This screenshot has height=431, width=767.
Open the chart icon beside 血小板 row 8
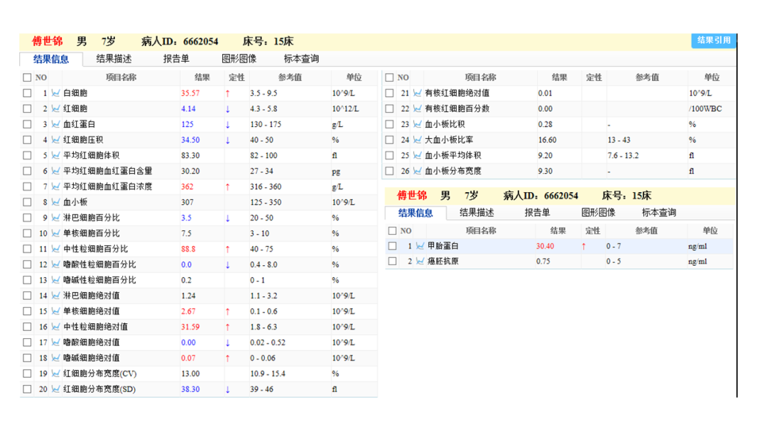click(x=56, y=202)
